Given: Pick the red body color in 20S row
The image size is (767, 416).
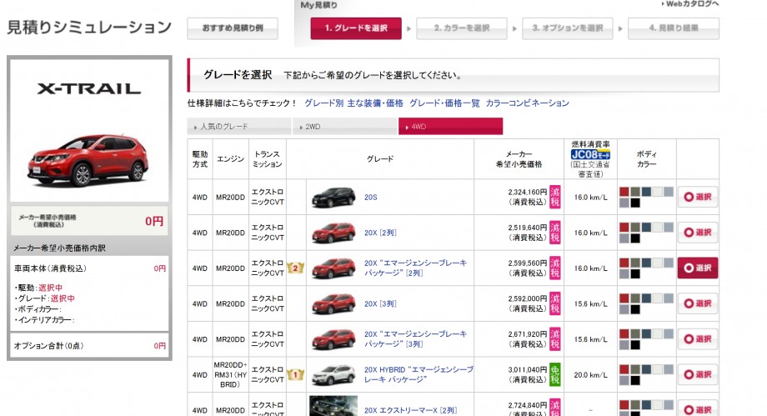Looking at the screenshot, I should 624,192.
